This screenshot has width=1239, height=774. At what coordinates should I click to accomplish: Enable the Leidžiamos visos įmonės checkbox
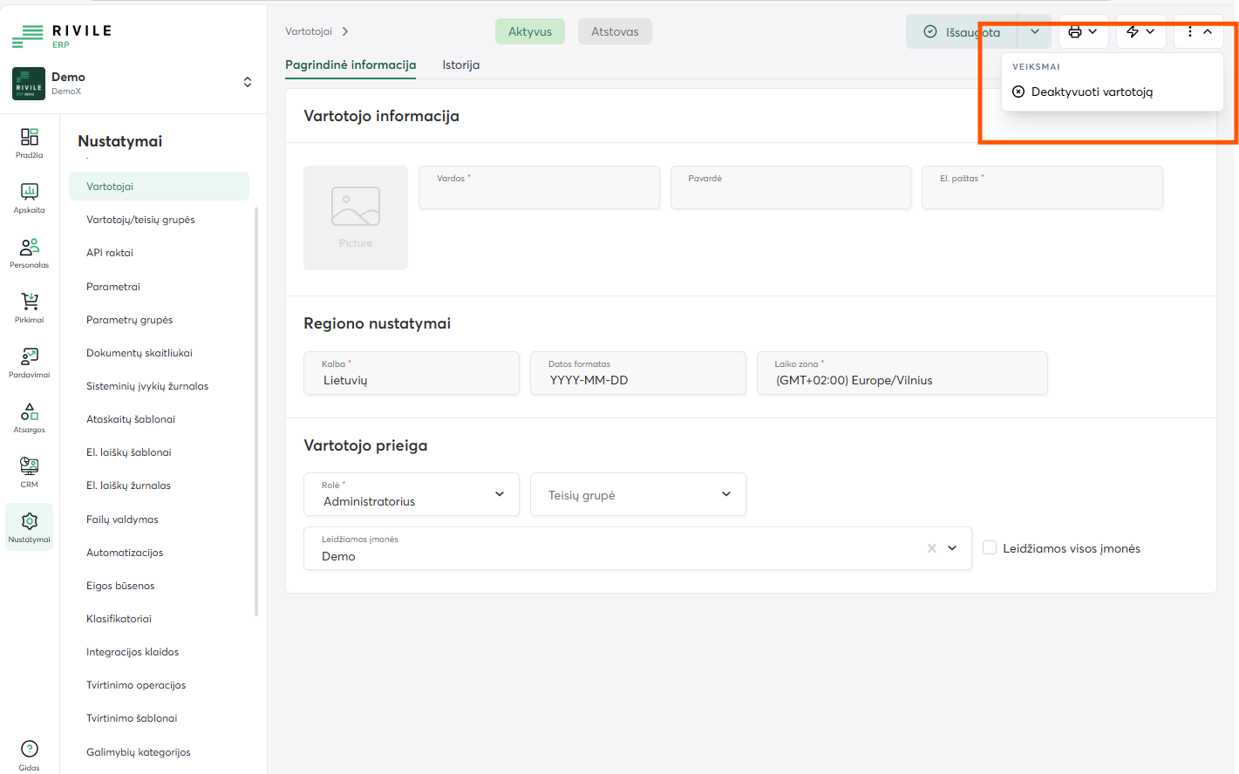pos(990,547)
